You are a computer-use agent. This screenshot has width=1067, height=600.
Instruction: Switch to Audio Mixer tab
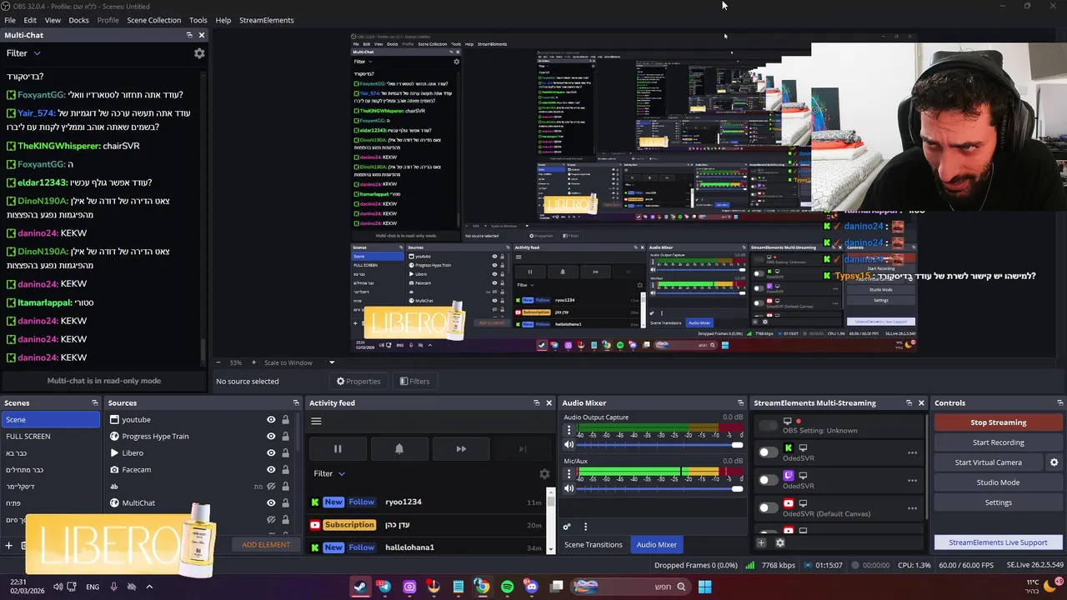(657, 545)
